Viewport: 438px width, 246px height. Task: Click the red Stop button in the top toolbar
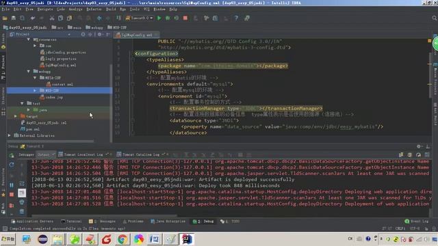coord(185,18)
